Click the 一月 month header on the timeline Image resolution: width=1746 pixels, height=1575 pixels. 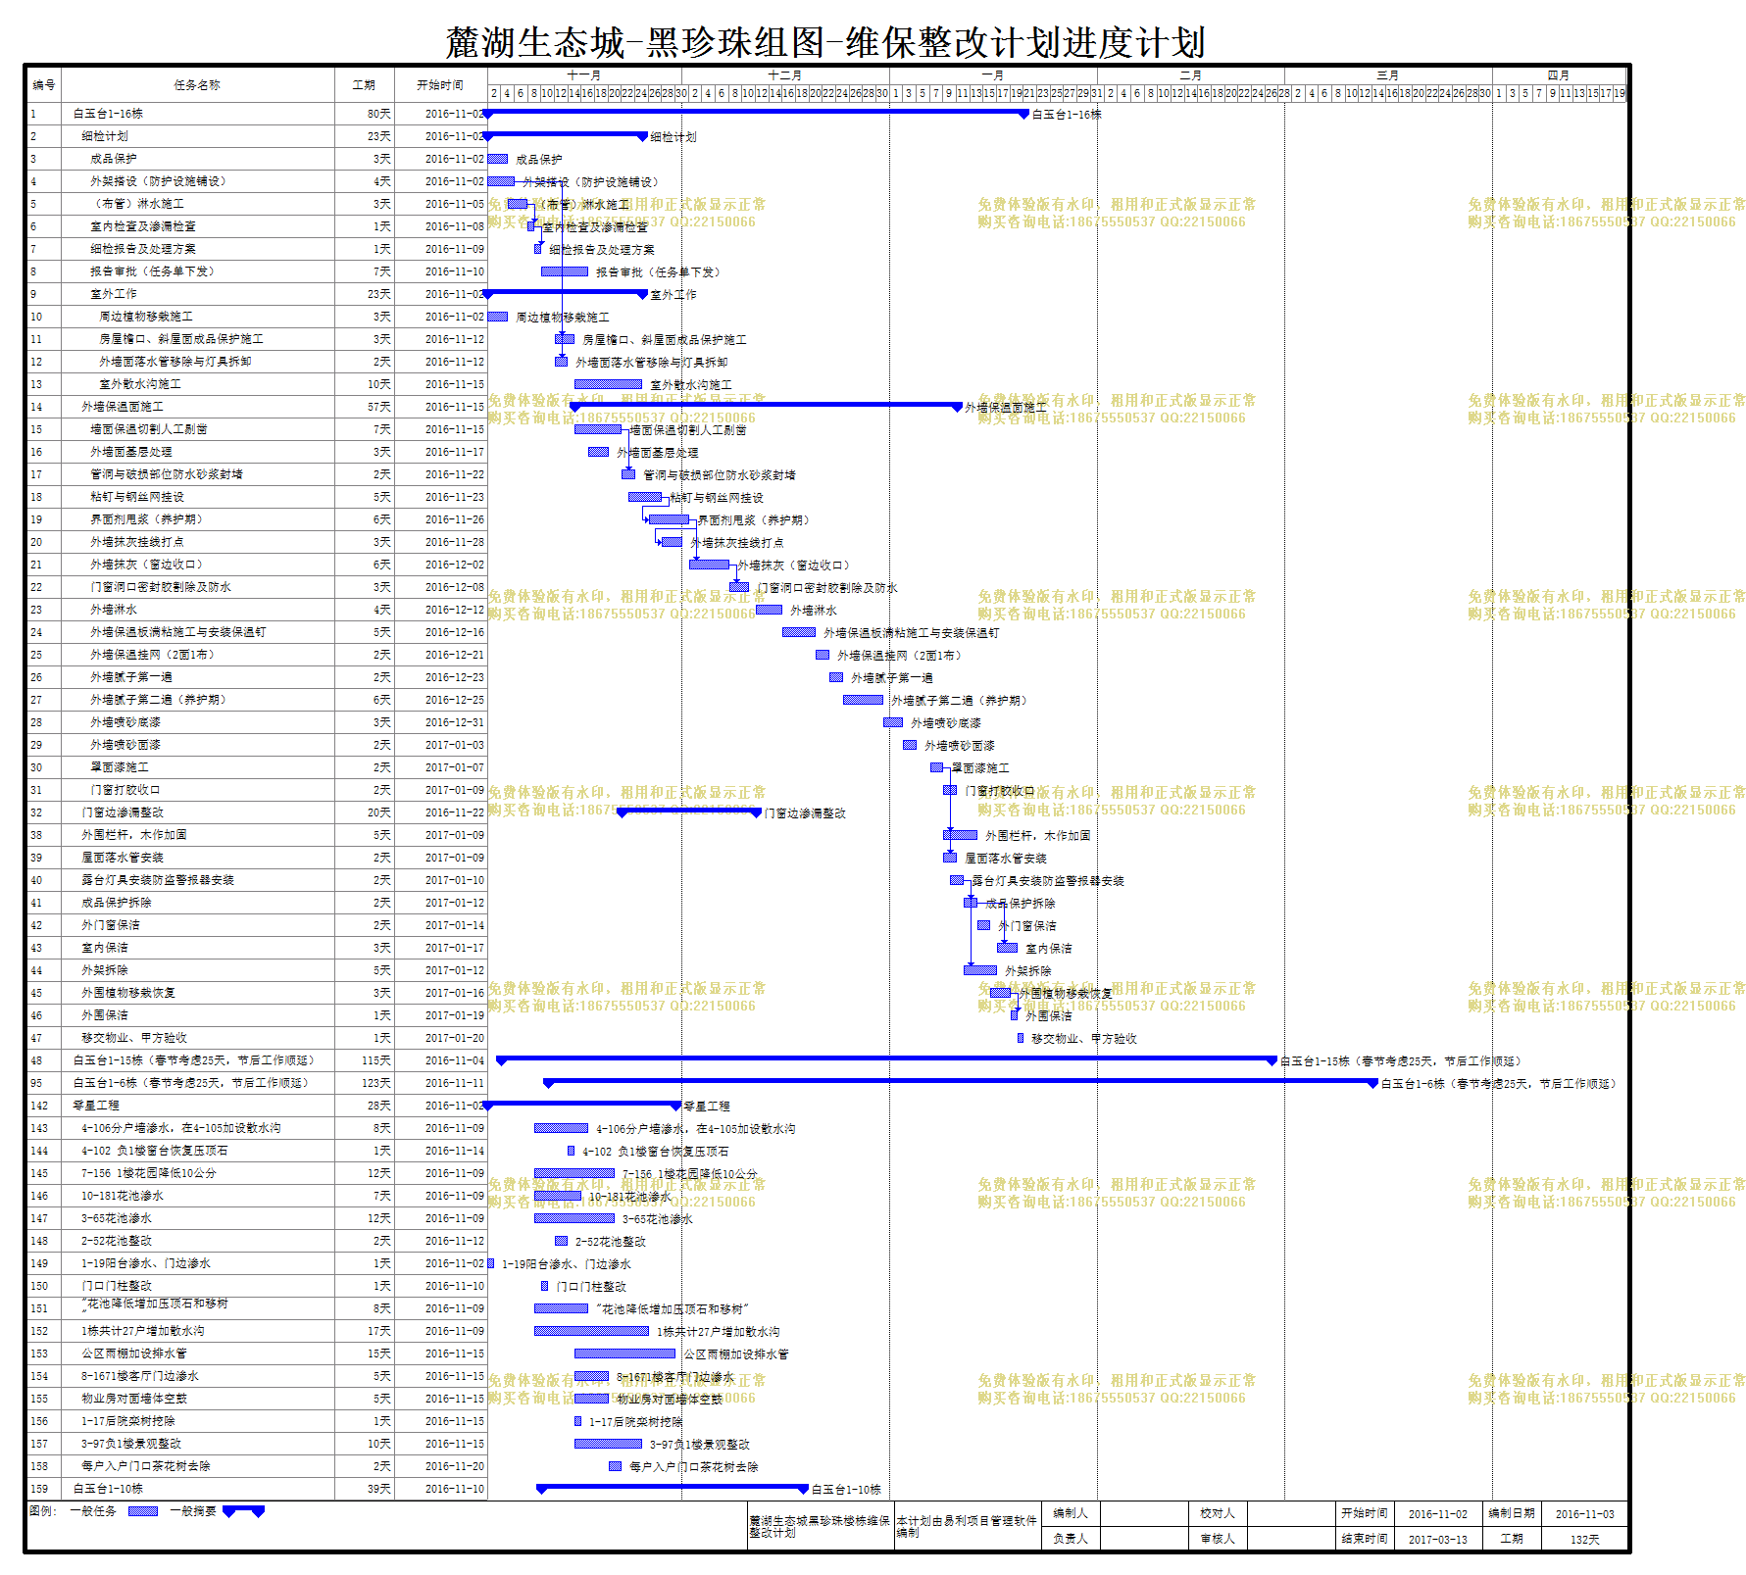point(993,75)
